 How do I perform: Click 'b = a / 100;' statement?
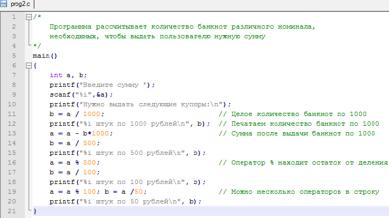click(74, 172)
